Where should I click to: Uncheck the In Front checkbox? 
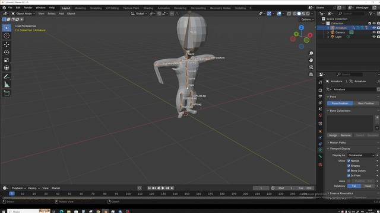point(349,176)
